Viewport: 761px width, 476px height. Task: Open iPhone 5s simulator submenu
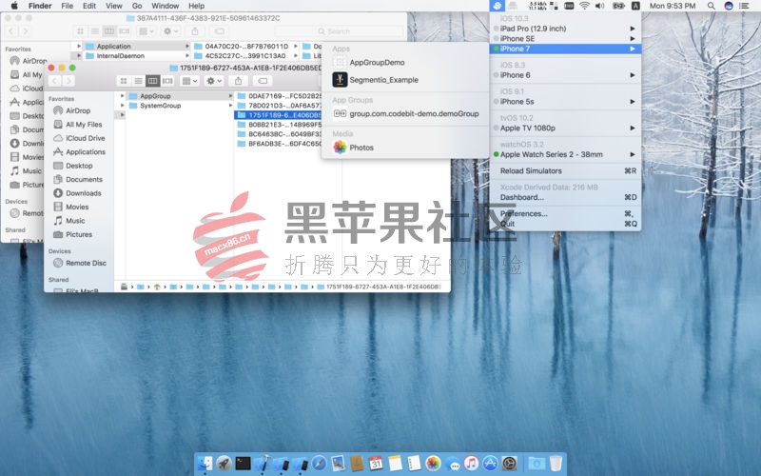pos(565,102)
